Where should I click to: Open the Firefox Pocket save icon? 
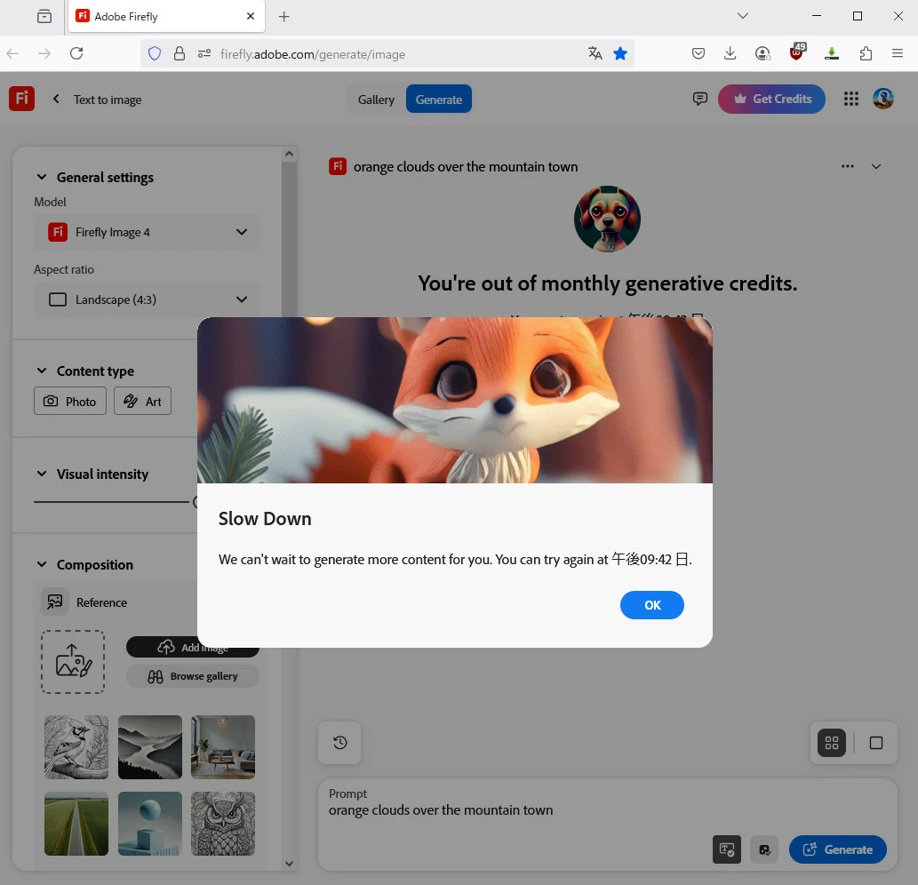[698, 54]
